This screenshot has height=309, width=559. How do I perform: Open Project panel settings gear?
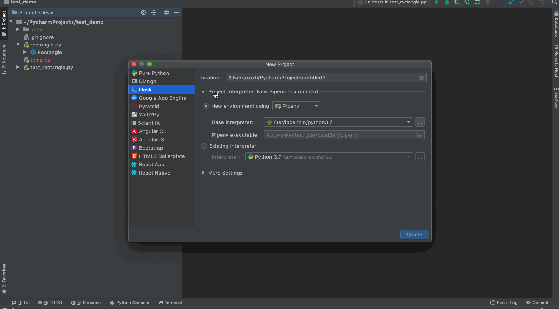167,12
